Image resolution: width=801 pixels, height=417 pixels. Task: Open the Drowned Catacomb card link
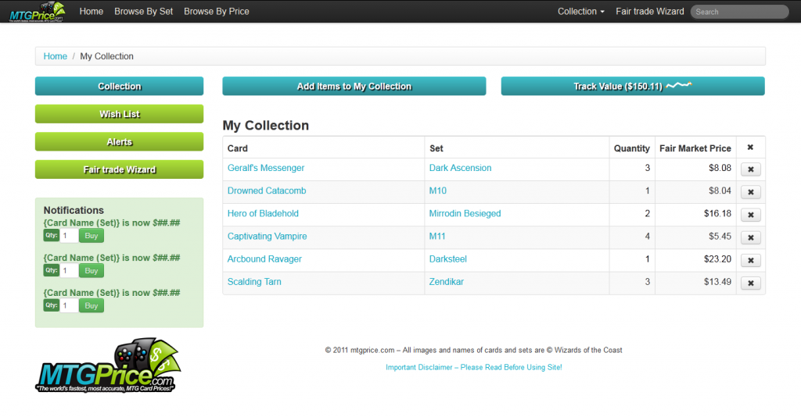267,191
